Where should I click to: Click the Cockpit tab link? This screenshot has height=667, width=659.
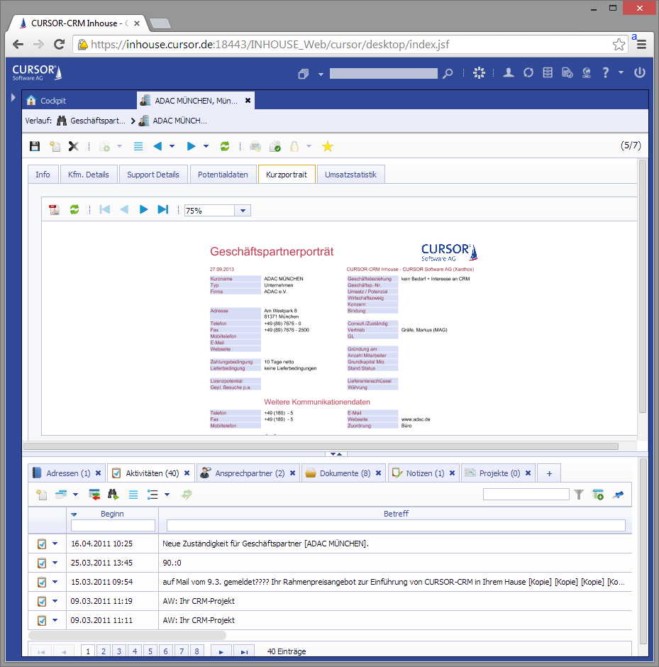pos(52,101)
